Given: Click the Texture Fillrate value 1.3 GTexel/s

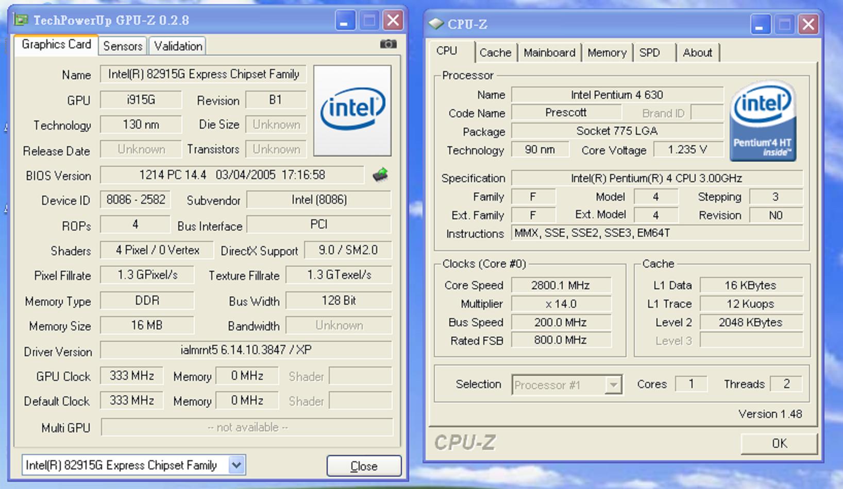Looking at the screenshot, I should [x=339, y=275].
